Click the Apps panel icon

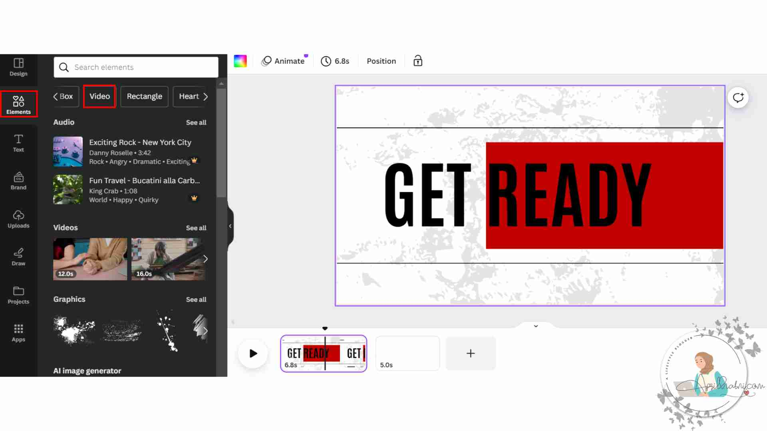pos(18,332)
